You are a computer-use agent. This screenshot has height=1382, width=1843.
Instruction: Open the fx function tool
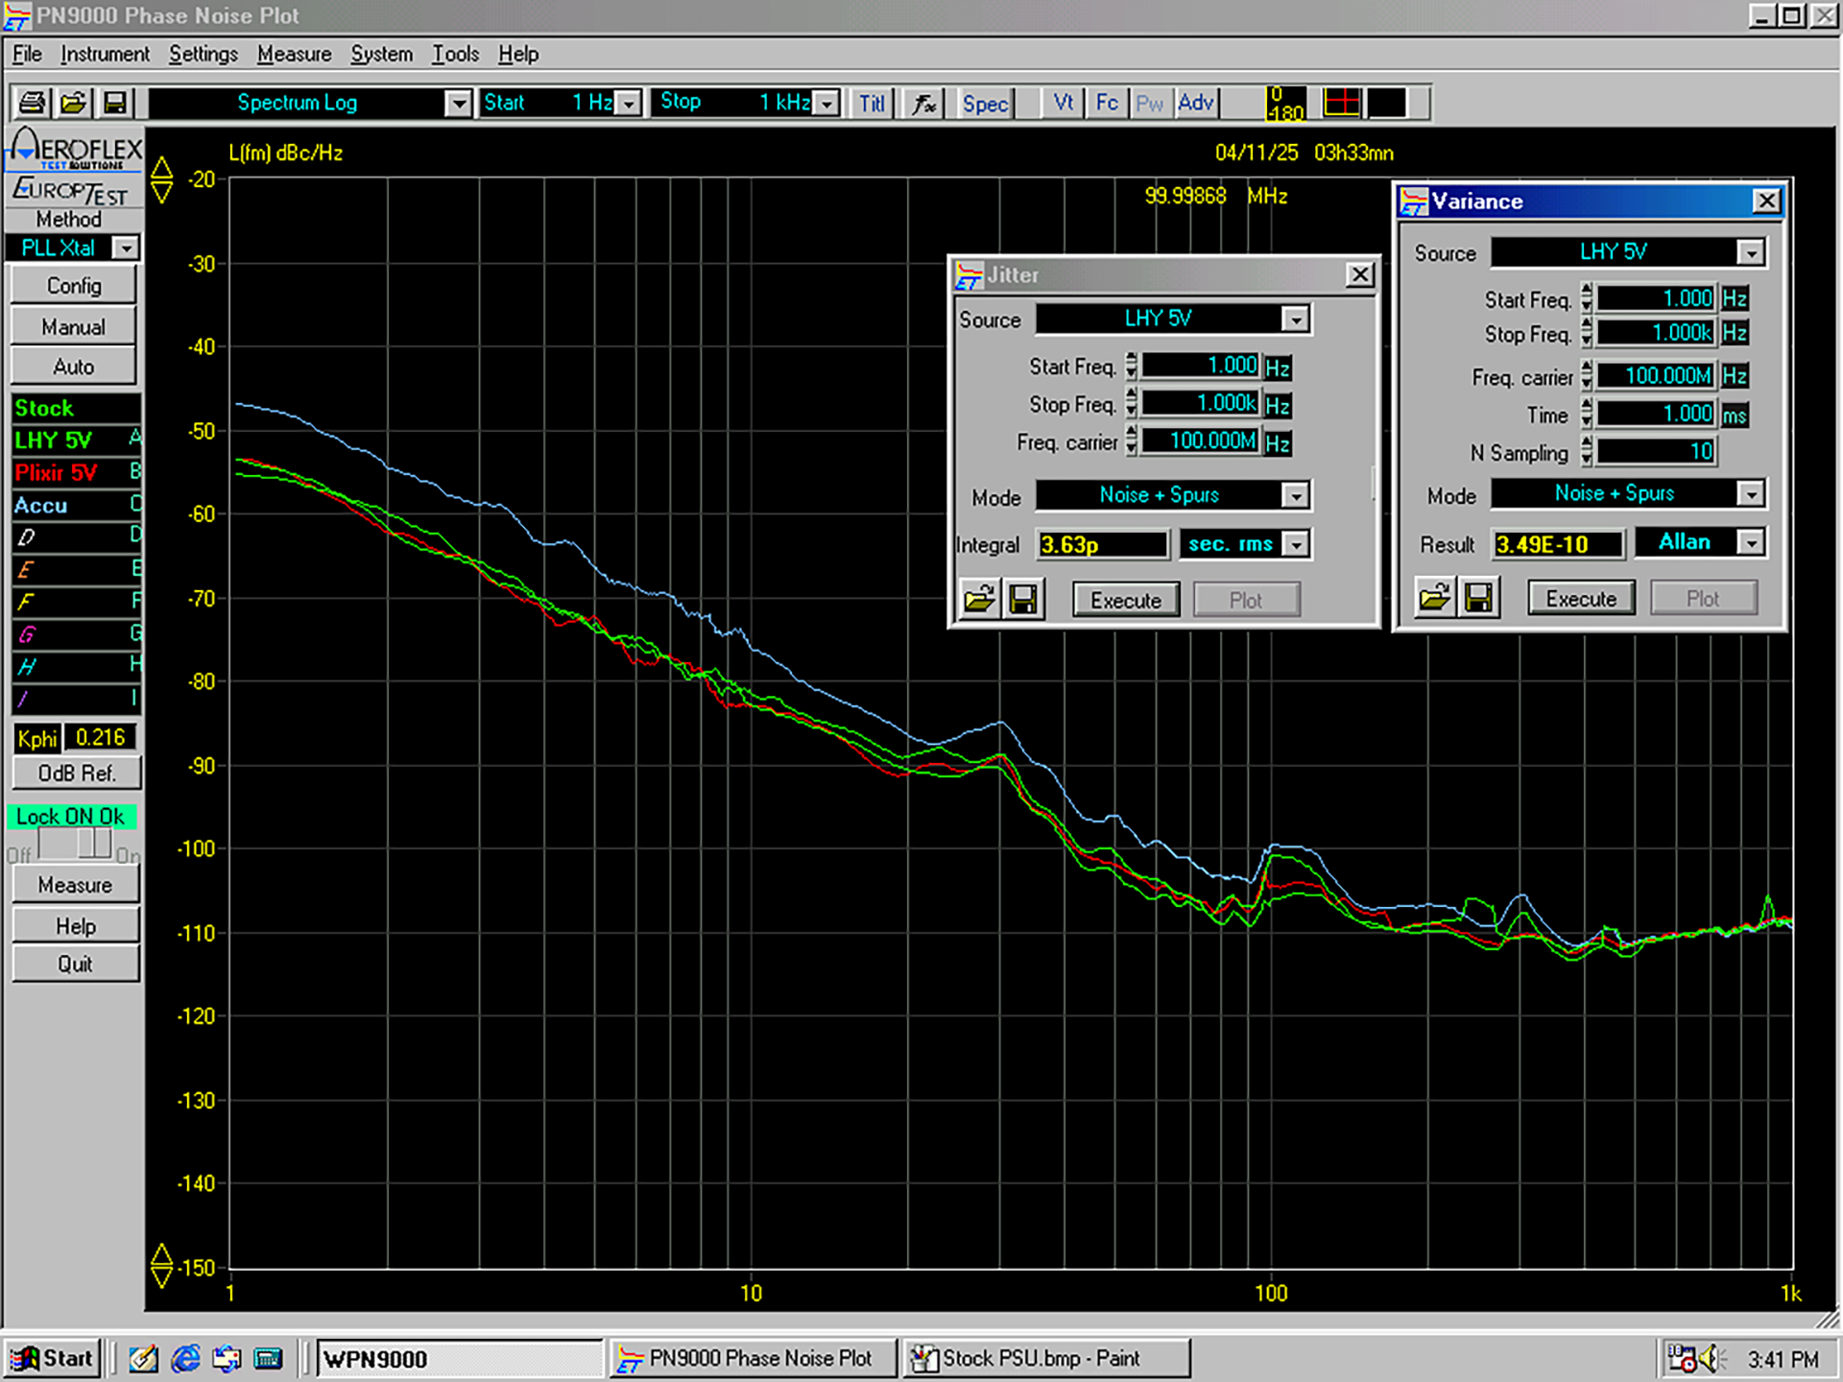point(924,103)
